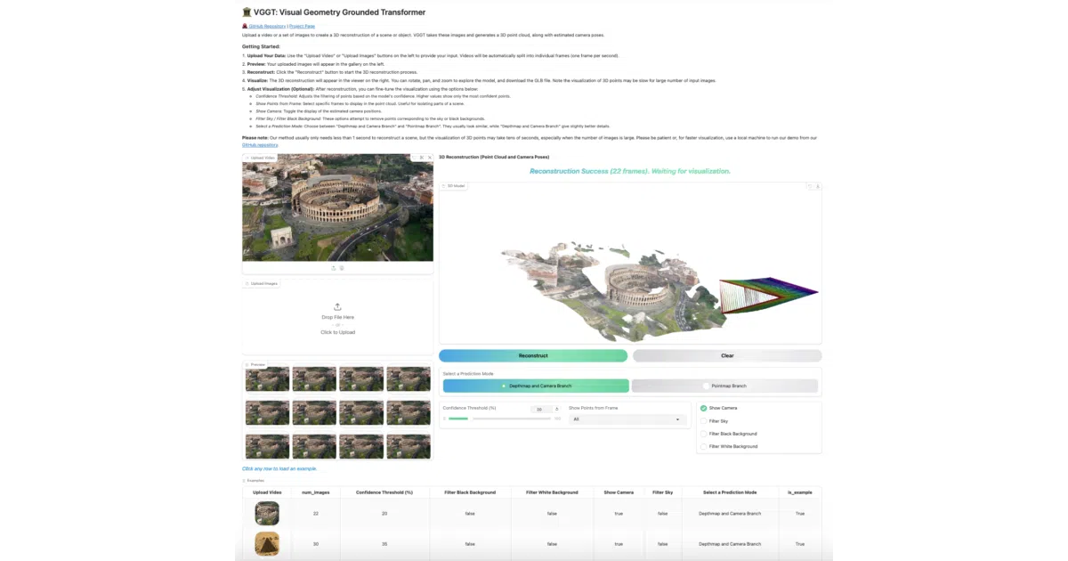
Task: Open the first preview thumbnail in the bottom row
Action: 267,446
